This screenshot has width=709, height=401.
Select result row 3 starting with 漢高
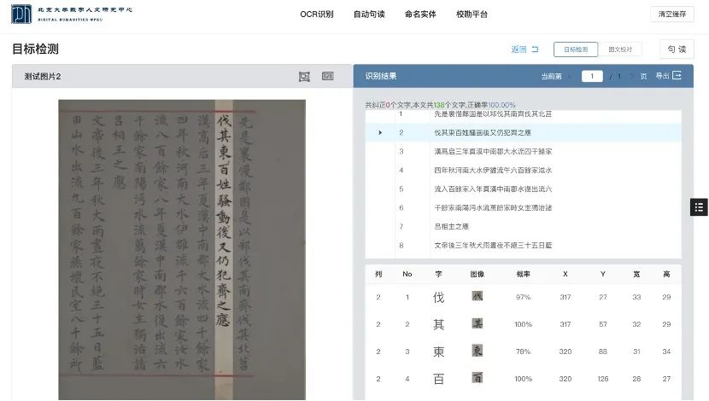tap(523, 151)
